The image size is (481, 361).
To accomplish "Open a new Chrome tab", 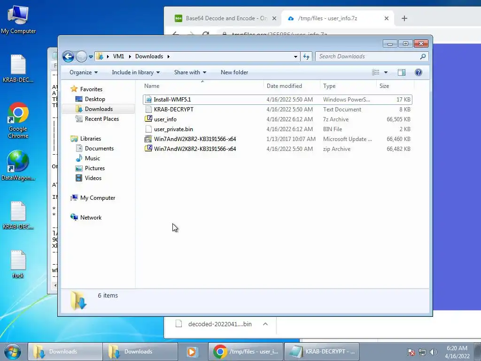I will (x=404, y=18).
